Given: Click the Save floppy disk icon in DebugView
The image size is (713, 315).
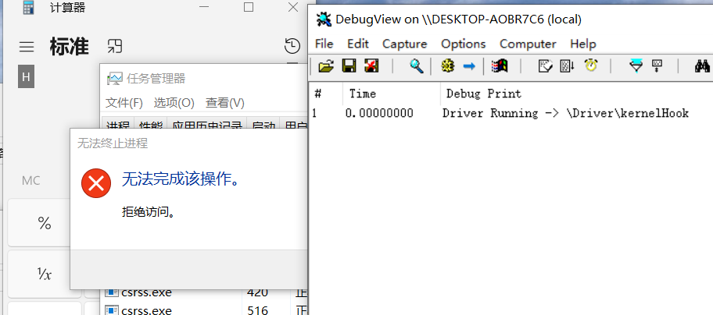Looking at the screenshot, I should (349, 66).
